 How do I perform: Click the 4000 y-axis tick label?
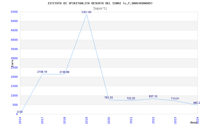(x=14, y=40)
